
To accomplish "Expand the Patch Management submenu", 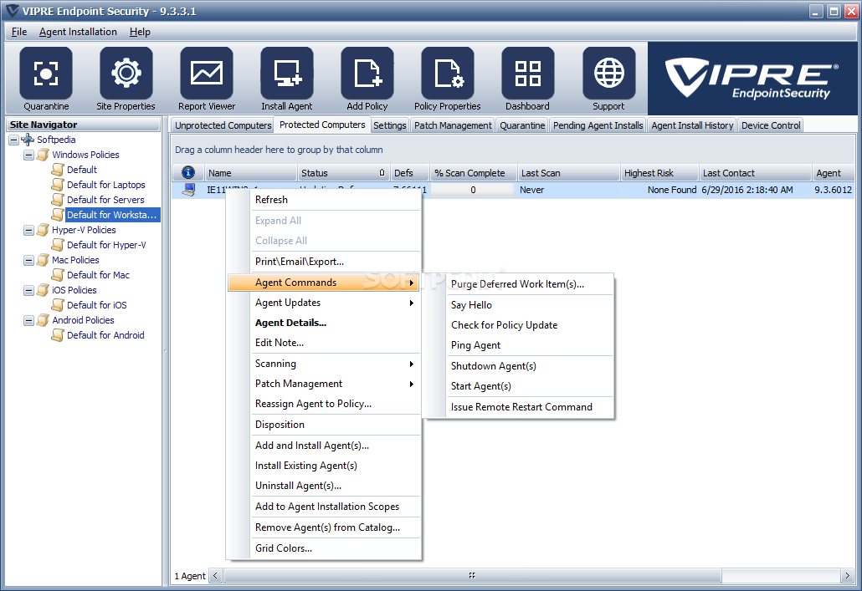I will click(325, 384).
